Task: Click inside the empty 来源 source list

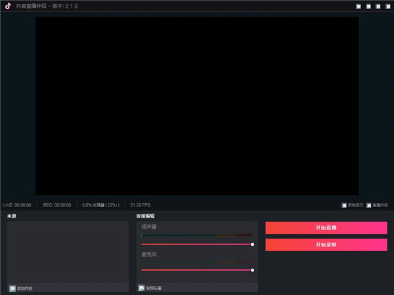Action: click(68, 252)
